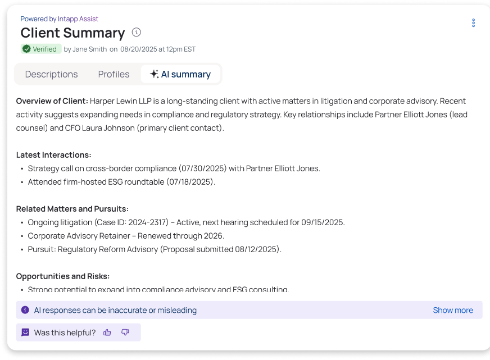Click the purple feedback smiley icon
Viewport: 490px width, 360px height.
click(x=25, y=332)
